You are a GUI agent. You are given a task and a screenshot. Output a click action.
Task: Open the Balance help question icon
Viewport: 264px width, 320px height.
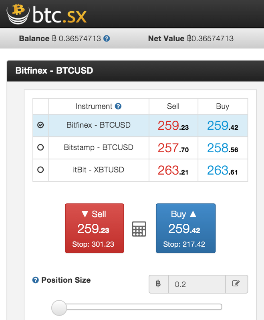coord(107,38)
